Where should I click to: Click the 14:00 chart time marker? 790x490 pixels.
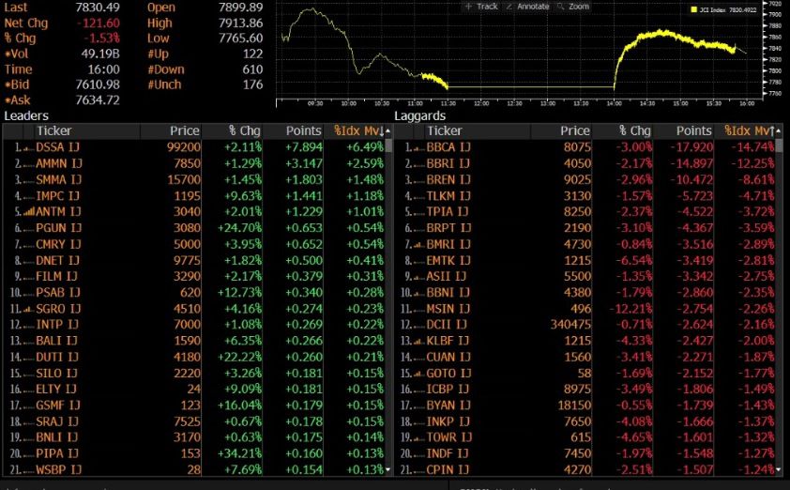pos(614,103)
